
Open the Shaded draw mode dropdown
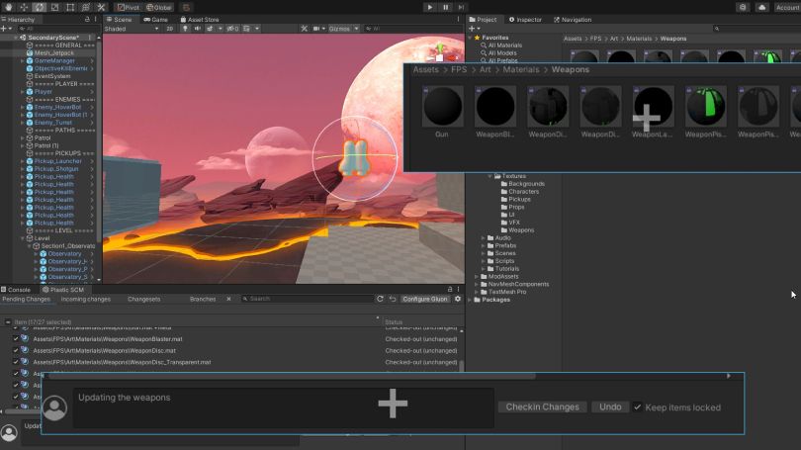coord(128,29)
